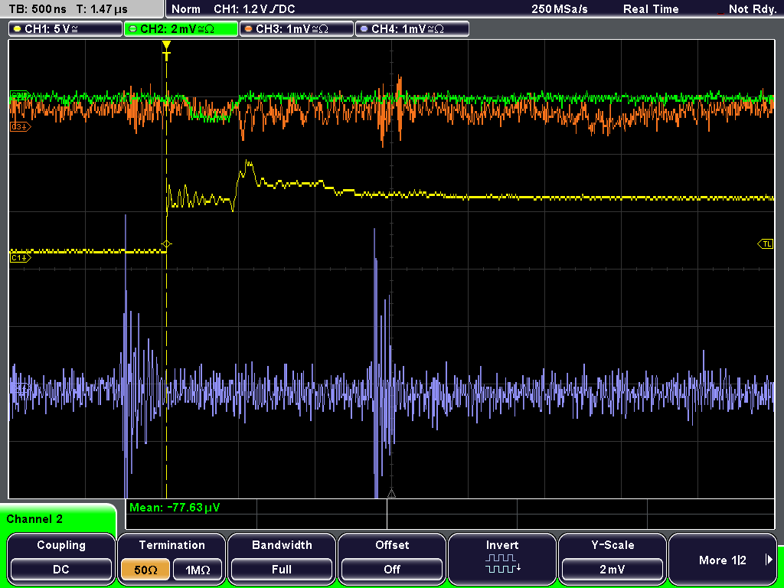Select the CH2: 2 mV channel tab
This screenshot has width=784, height=588.
[181, 28]
